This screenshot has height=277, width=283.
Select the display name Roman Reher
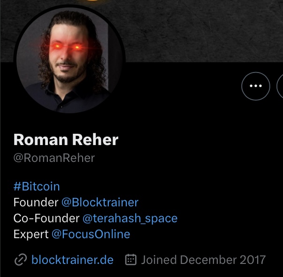tap(66, 140)
